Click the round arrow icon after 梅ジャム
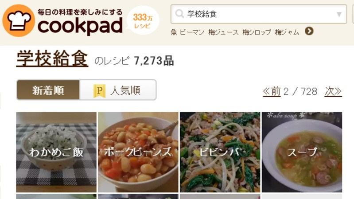This screenshot has height=199, width=354. point(309,31)
